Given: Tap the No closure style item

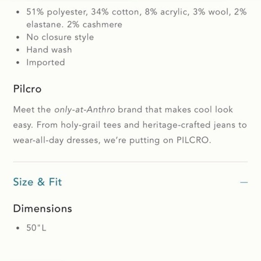Looking at the screenshot, I should [60, 37].
